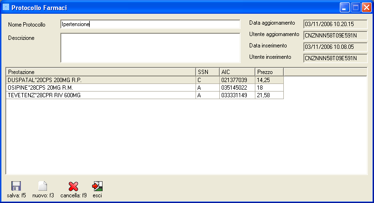Sort by the Prestazione column header
Screen dimensions: 374x203
(x=101, y=72)
